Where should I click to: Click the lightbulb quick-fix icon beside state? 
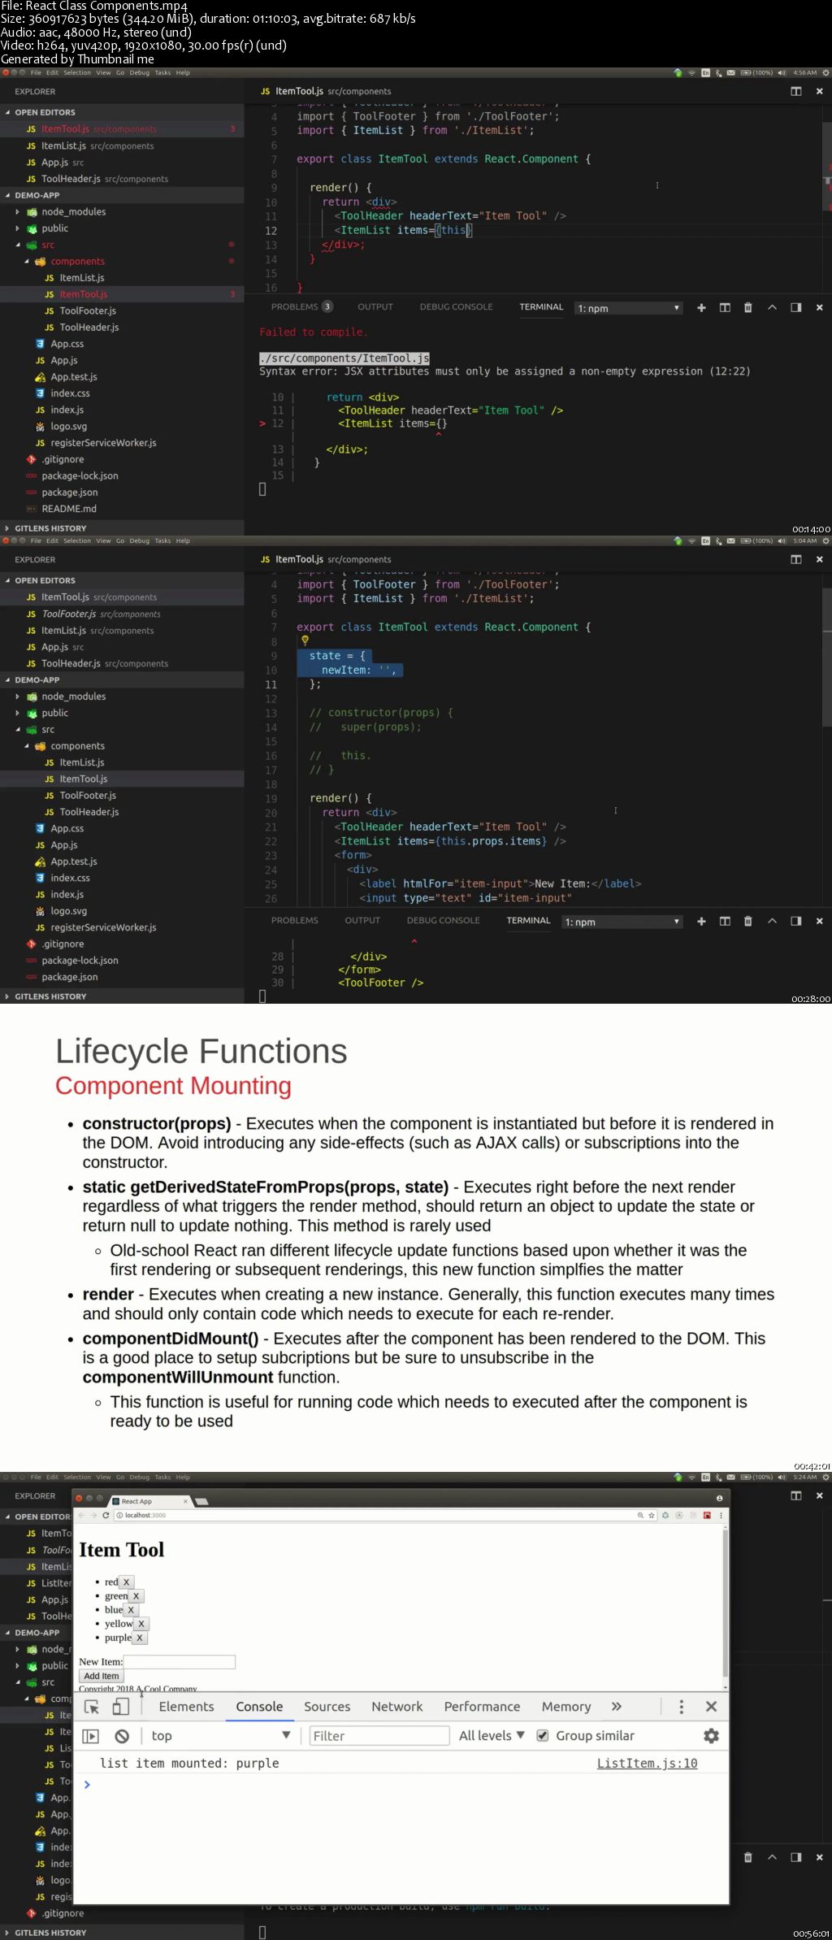(305, 640)
